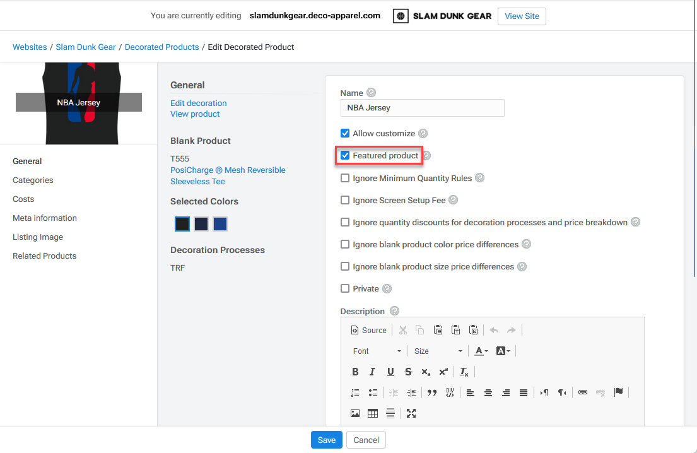Screen dimensions: 697x453
Task: Insert a block quote
Action: (x=432, y=392)
